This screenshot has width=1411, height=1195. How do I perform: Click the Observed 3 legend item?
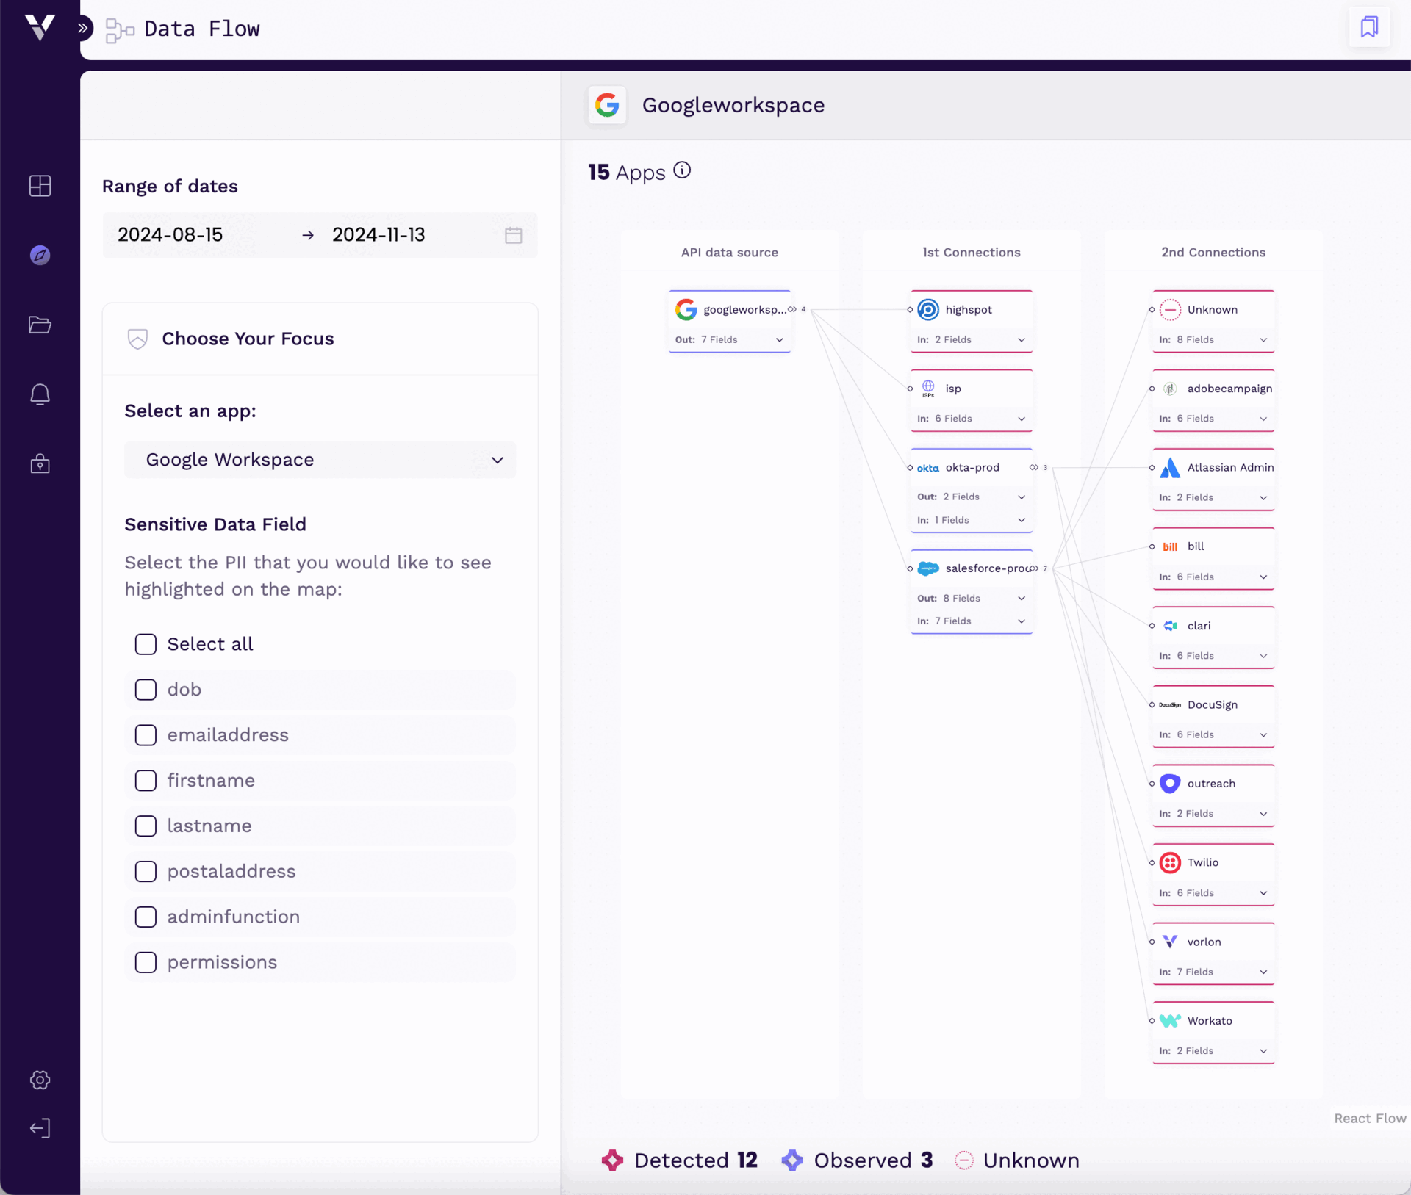pyautogui.click(x=857, y=1160)
